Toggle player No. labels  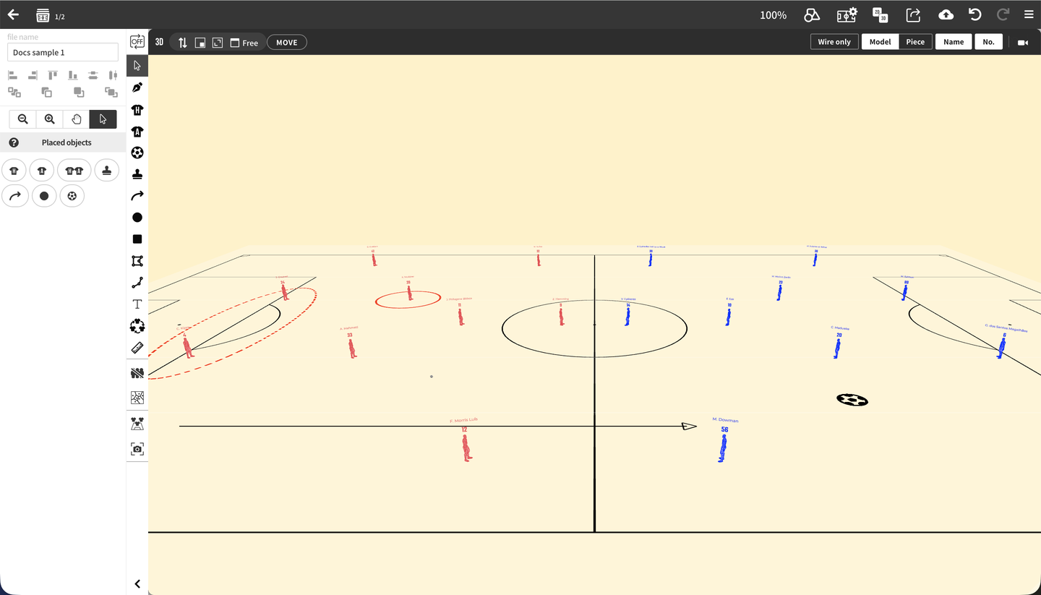coord(988,42)
